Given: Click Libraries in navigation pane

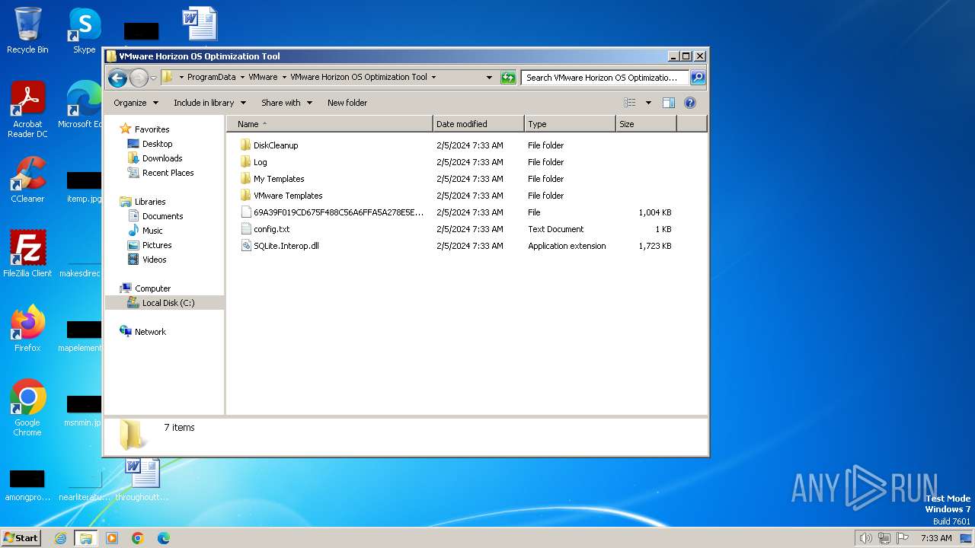Looking at the screenshot, I should pyautogui.click(x=150, y=202).
